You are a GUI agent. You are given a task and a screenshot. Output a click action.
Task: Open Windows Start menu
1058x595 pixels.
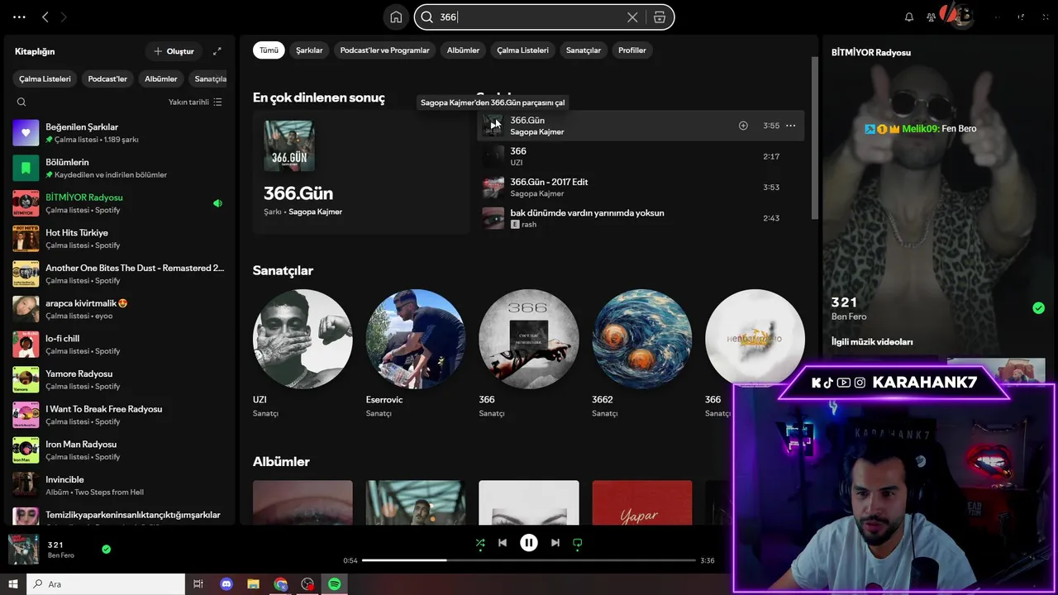(x=13, y=584)
